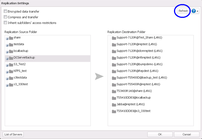Click the DCServerBackup folder icon
The image size is (202, 139).
(11, 58)
